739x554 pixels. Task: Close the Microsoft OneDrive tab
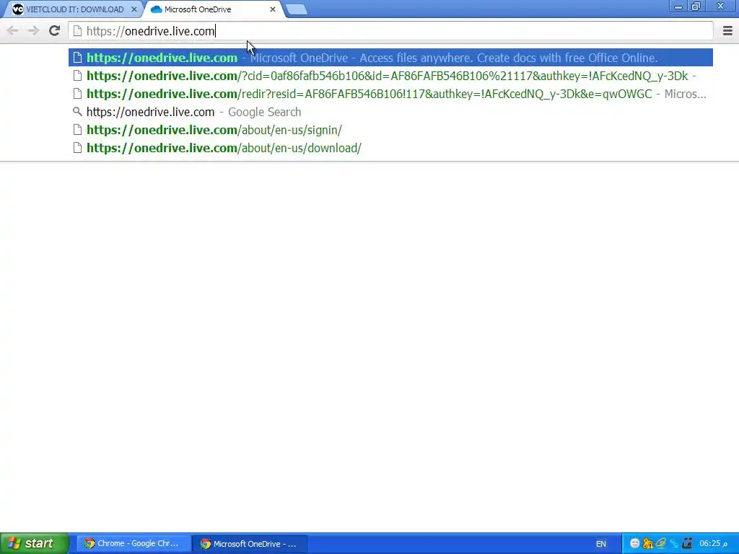coord(272,9)
